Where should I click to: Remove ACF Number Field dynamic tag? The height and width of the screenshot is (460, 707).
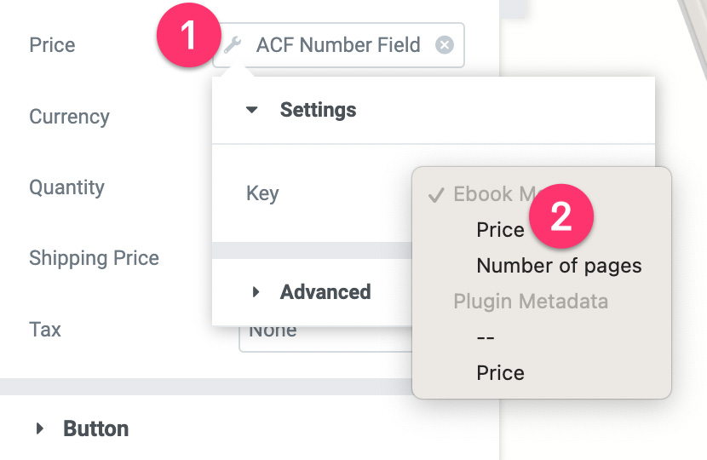(x=444, y=45)
